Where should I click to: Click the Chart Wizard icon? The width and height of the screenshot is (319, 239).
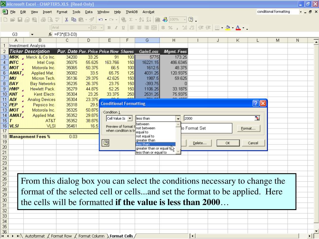point(157,20)
